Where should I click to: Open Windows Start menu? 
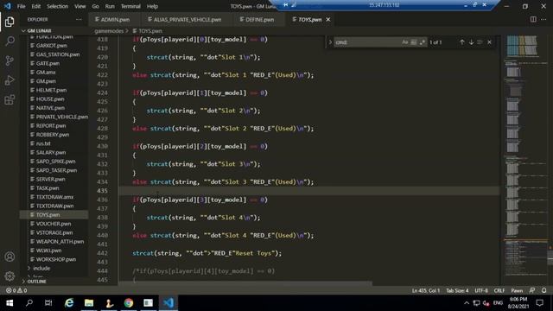click(x=10, y=303)
